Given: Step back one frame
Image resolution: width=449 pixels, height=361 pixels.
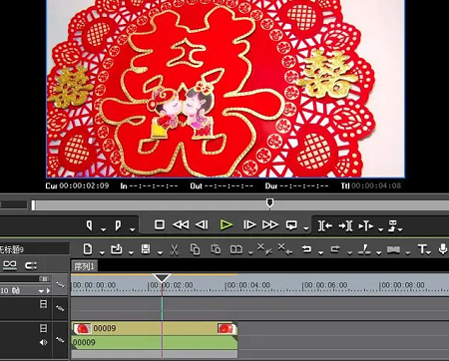Looking at the screenshot, I should click(202, 225).
